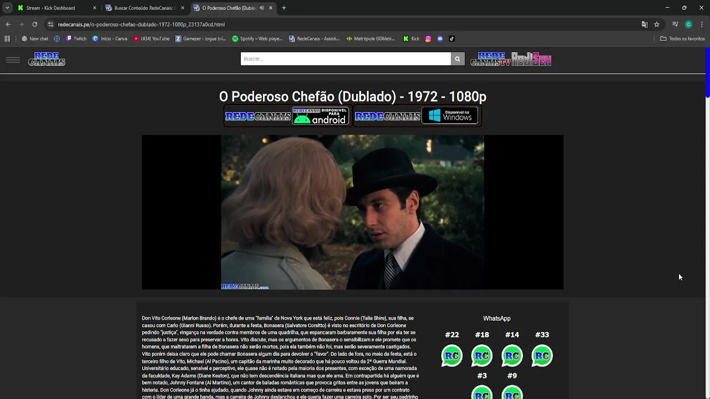Click the RedeCanais logo in header
This screenshot has width=710, height=399.
click(x=47, y=59)
